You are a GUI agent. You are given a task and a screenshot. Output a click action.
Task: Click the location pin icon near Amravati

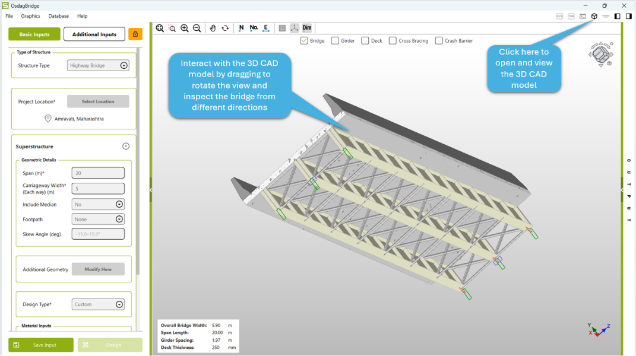48,119
